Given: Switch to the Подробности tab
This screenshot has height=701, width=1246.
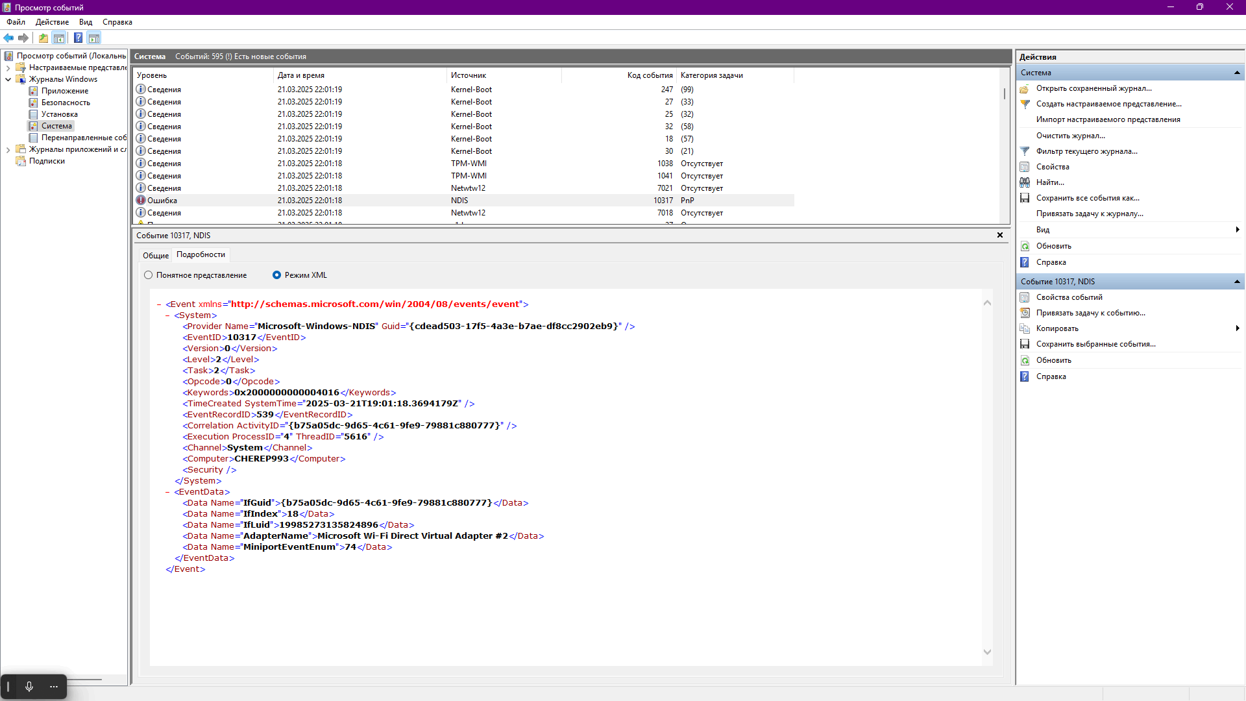Looking at the screenshot, I should 201,254.
